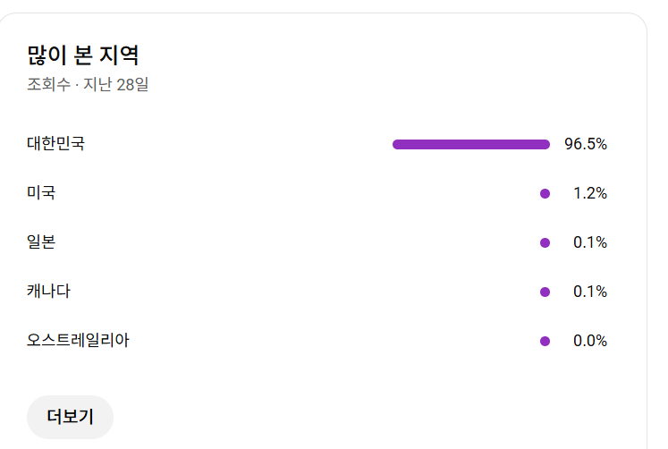Image resolution: width=668 pixels, height=449 pixels.
Task: Click the 0.1% value in 일본 row
Action: click(x=590, y=242)
